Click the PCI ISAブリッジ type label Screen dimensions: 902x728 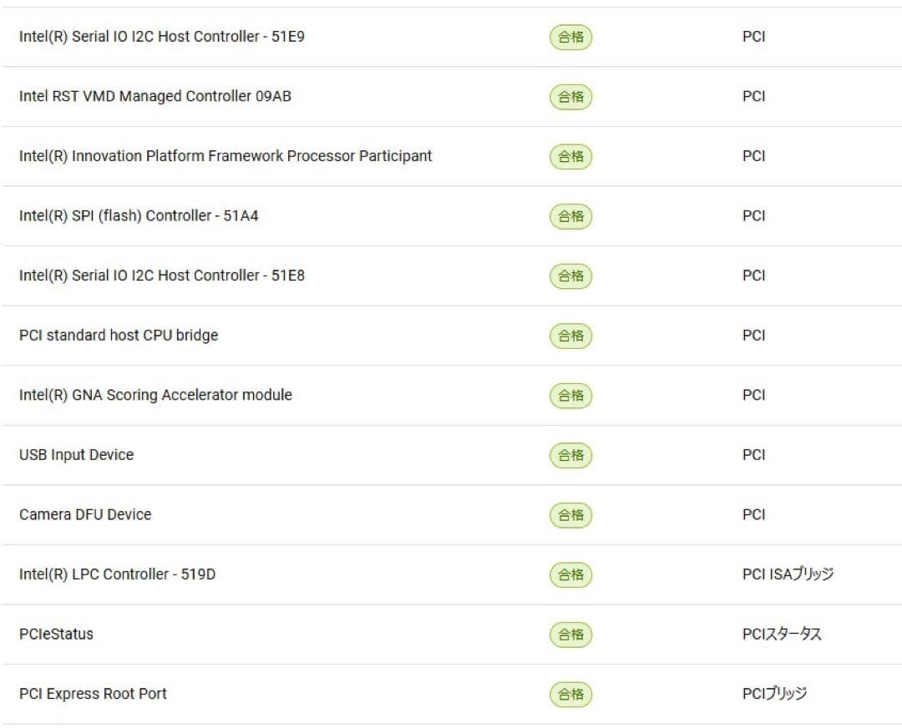click(788, 574)
